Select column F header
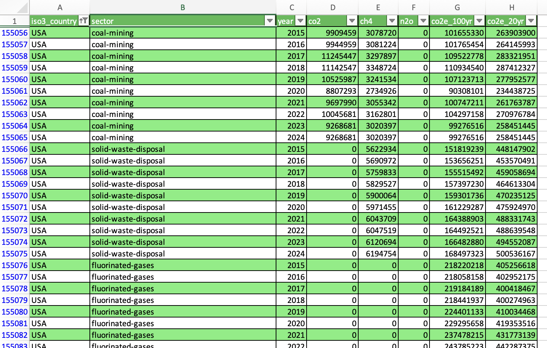The width and height of the screenshot is (547, 348). click(414, 7)
